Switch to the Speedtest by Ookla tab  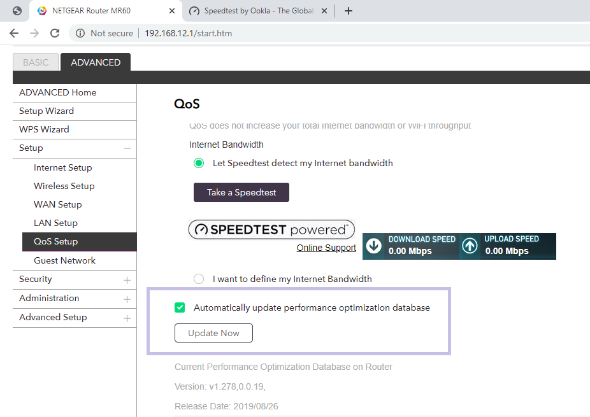pyautogui.click(x=258, y=11)
